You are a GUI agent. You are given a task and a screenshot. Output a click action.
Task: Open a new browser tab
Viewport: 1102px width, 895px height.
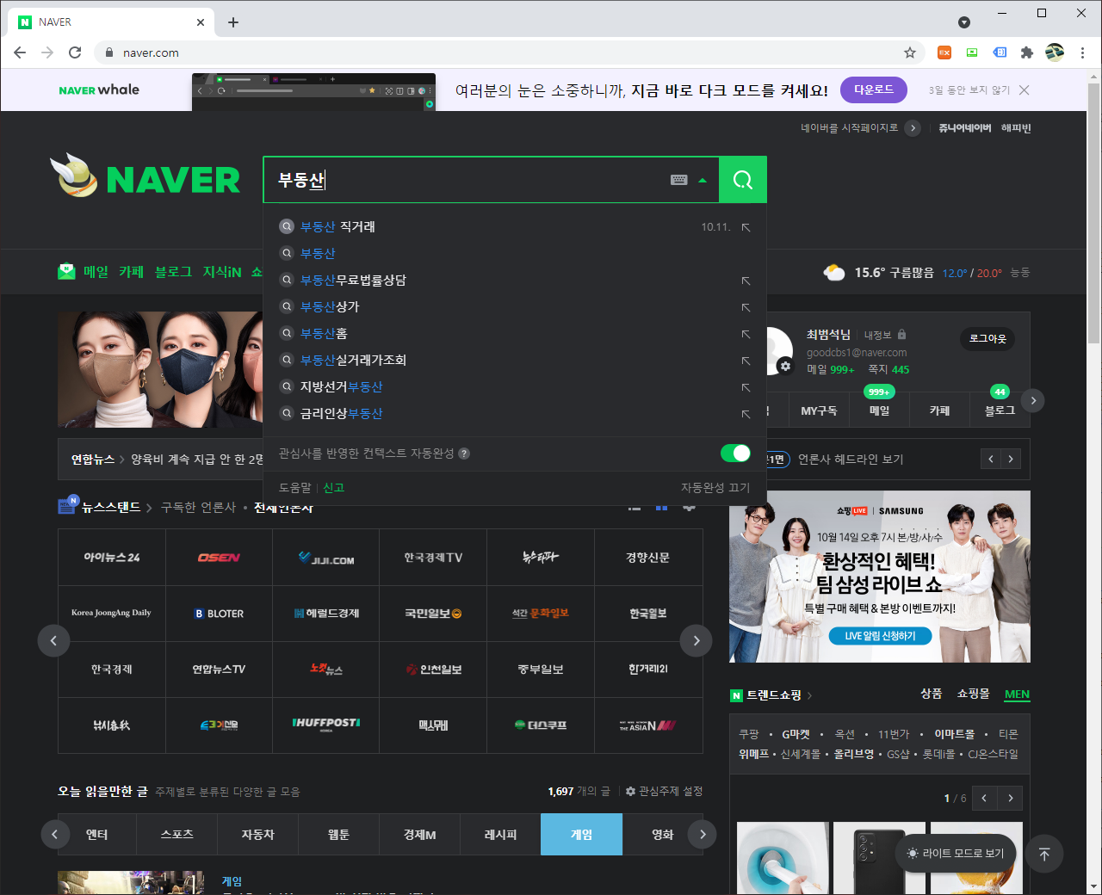(x=233, y=22)
